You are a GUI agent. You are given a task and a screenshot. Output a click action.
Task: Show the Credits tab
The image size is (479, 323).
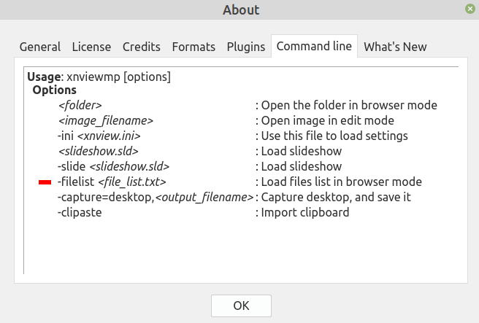(x=142, y=47)
